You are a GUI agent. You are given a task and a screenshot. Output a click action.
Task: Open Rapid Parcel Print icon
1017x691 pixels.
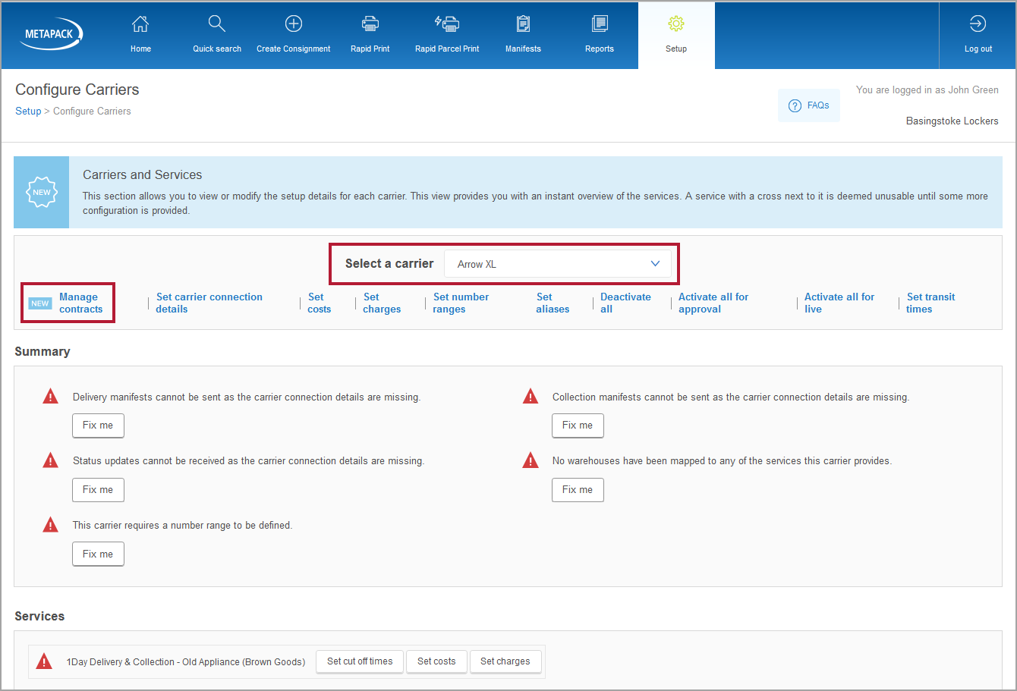(x=447, y=24)
